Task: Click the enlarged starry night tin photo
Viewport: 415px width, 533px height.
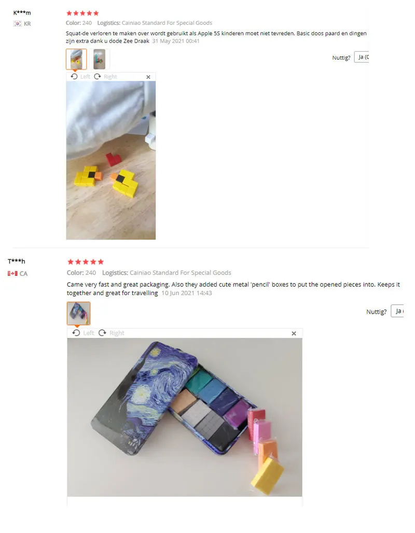Action: [x=185, y=417]
